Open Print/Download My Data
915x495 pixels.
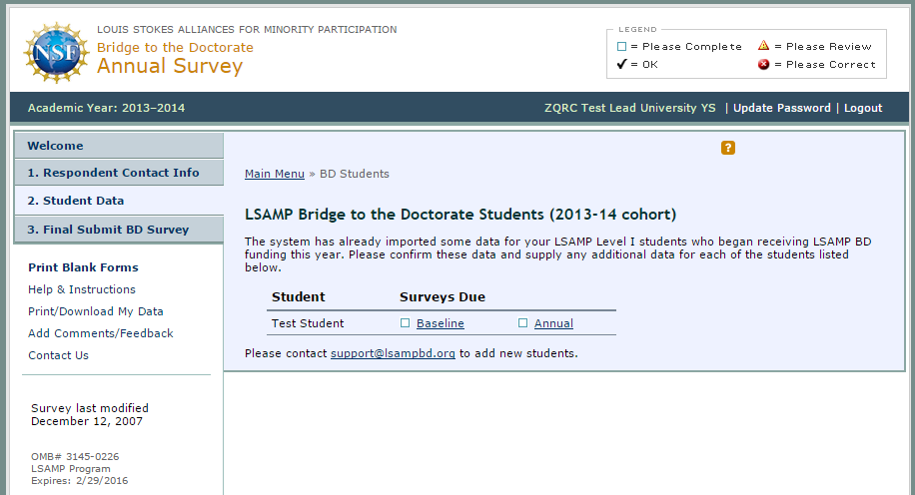(x=96, y=311)
